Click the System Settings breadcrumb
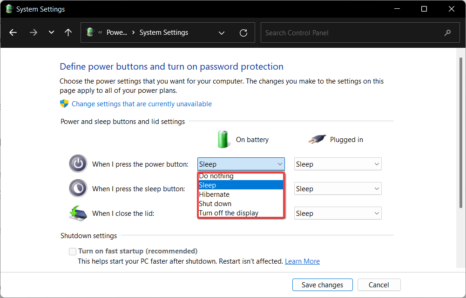Screen dimensions: 466x298 [164, 32]
